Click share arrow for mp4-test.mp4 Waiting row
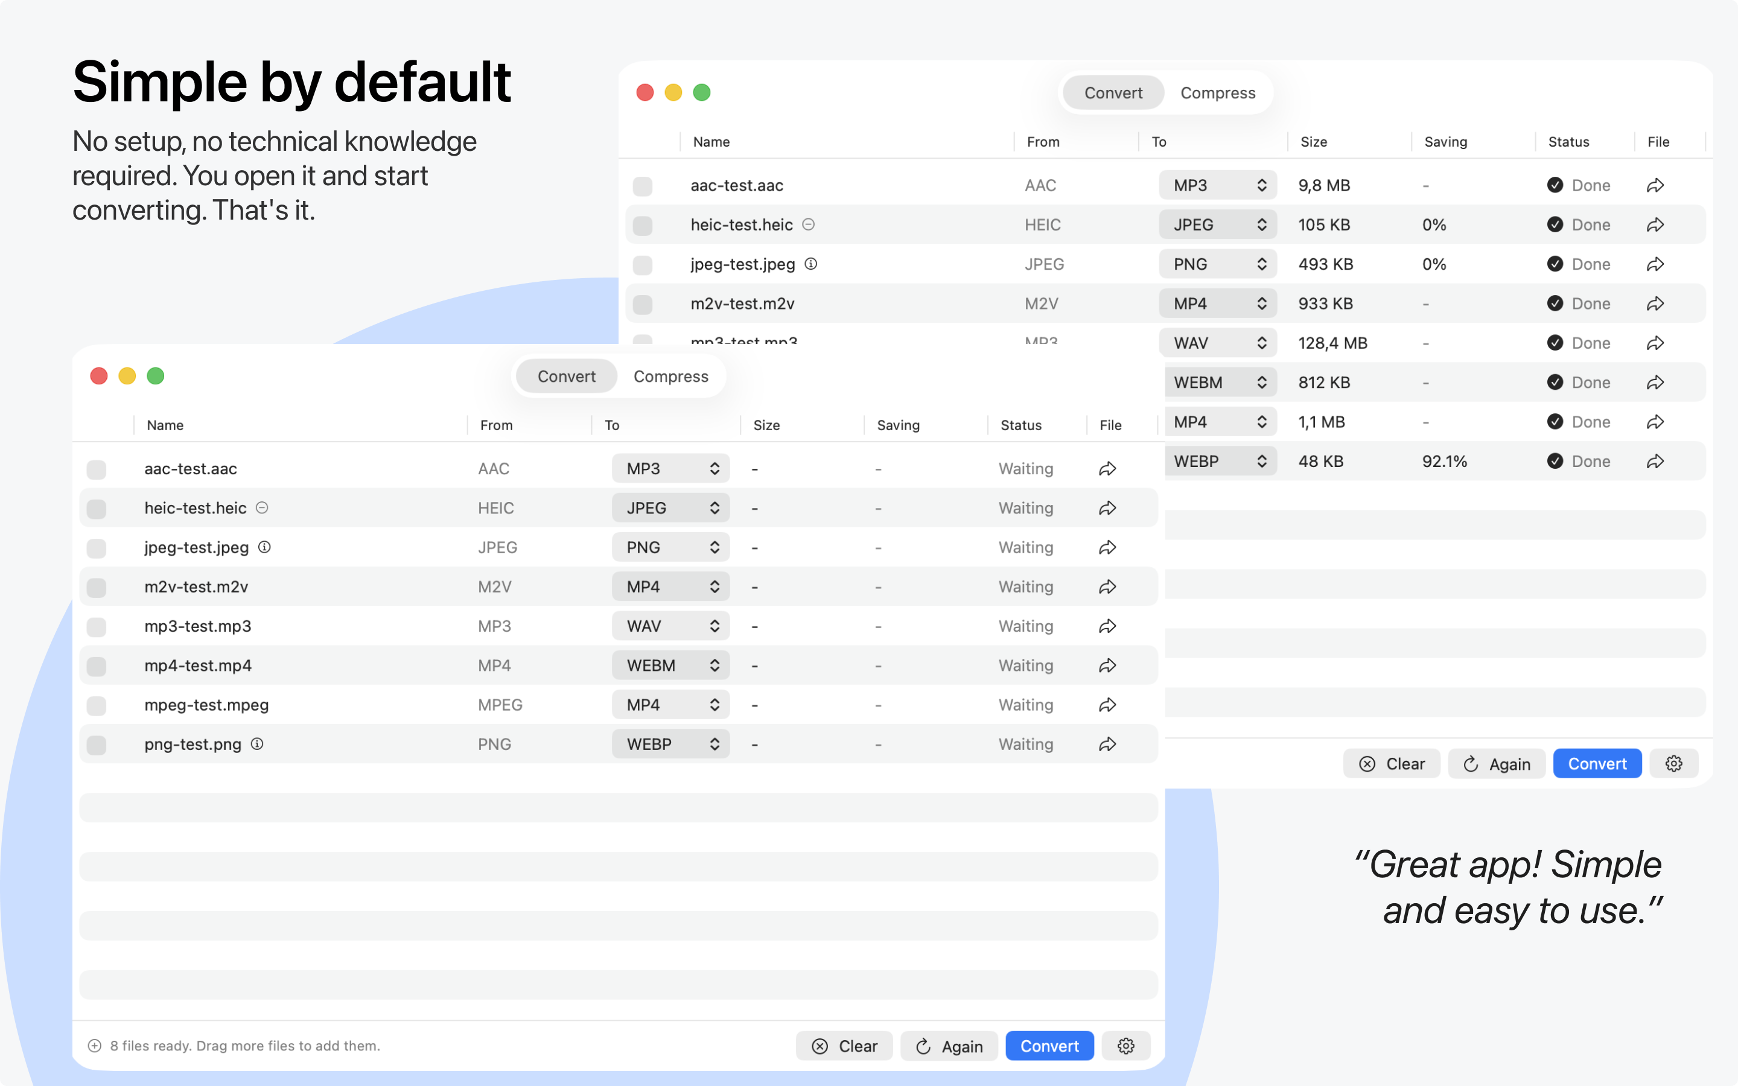The width and height of the screenshot is (1738, 1086). (1107, 666)
